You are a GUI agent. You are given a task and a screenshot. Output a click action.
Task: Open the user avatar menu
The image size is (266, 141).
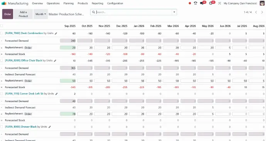point(262,3)
